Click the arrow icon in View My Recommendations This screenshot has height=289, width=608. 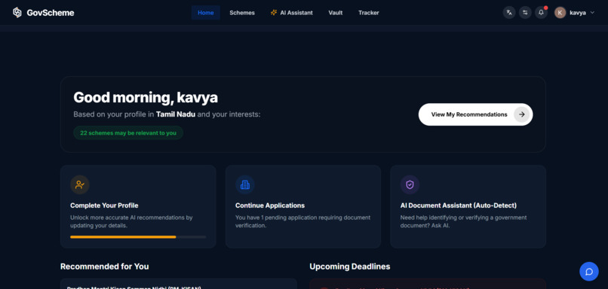[x=522, y=114]
